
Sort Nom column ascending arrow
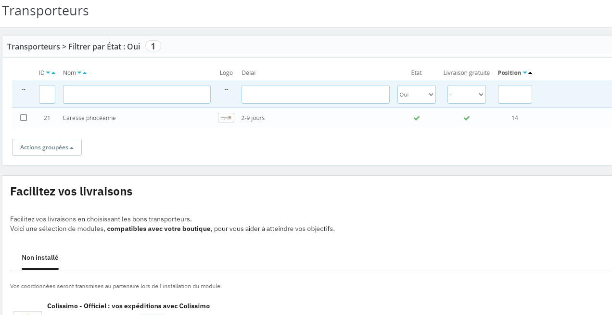click(85, 73)
